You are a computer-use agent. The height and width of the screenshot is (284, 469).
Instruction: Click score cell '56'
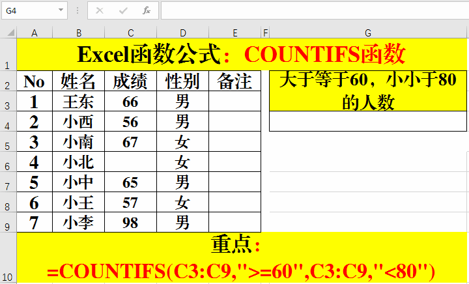coord(130,121)
